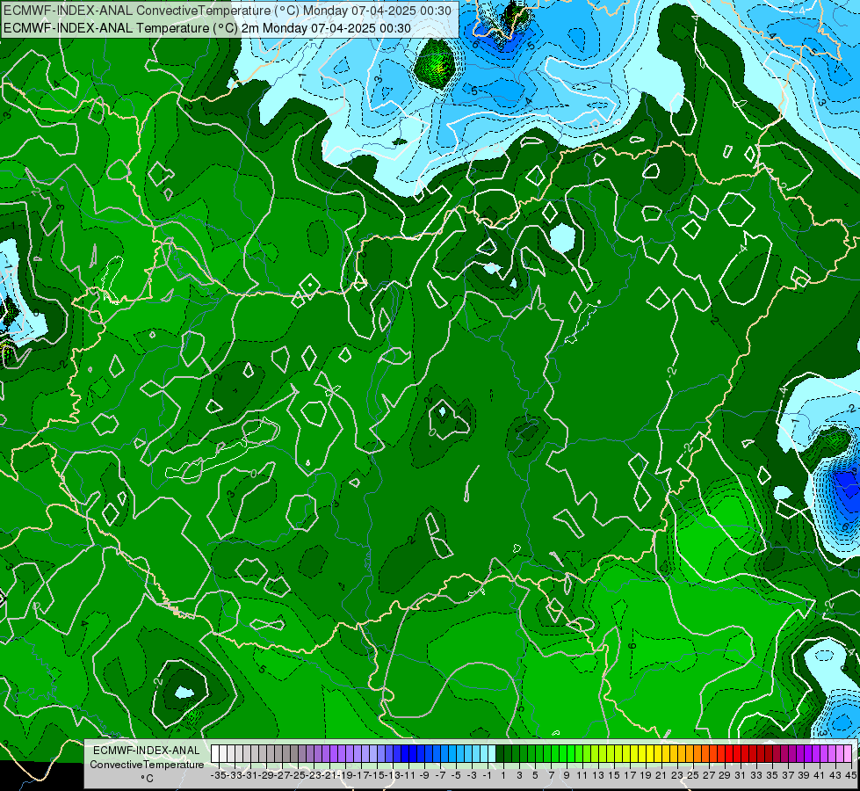
Task: Click the 9 value on the color scale
Action: pos(566,775)
